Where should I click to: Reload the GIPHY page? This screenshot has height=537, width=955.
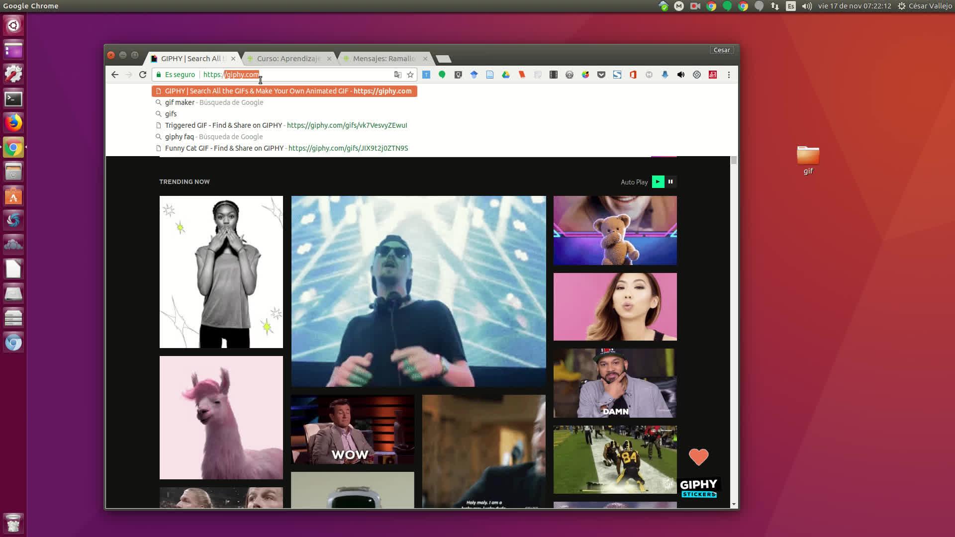click(x=143, y=75)
